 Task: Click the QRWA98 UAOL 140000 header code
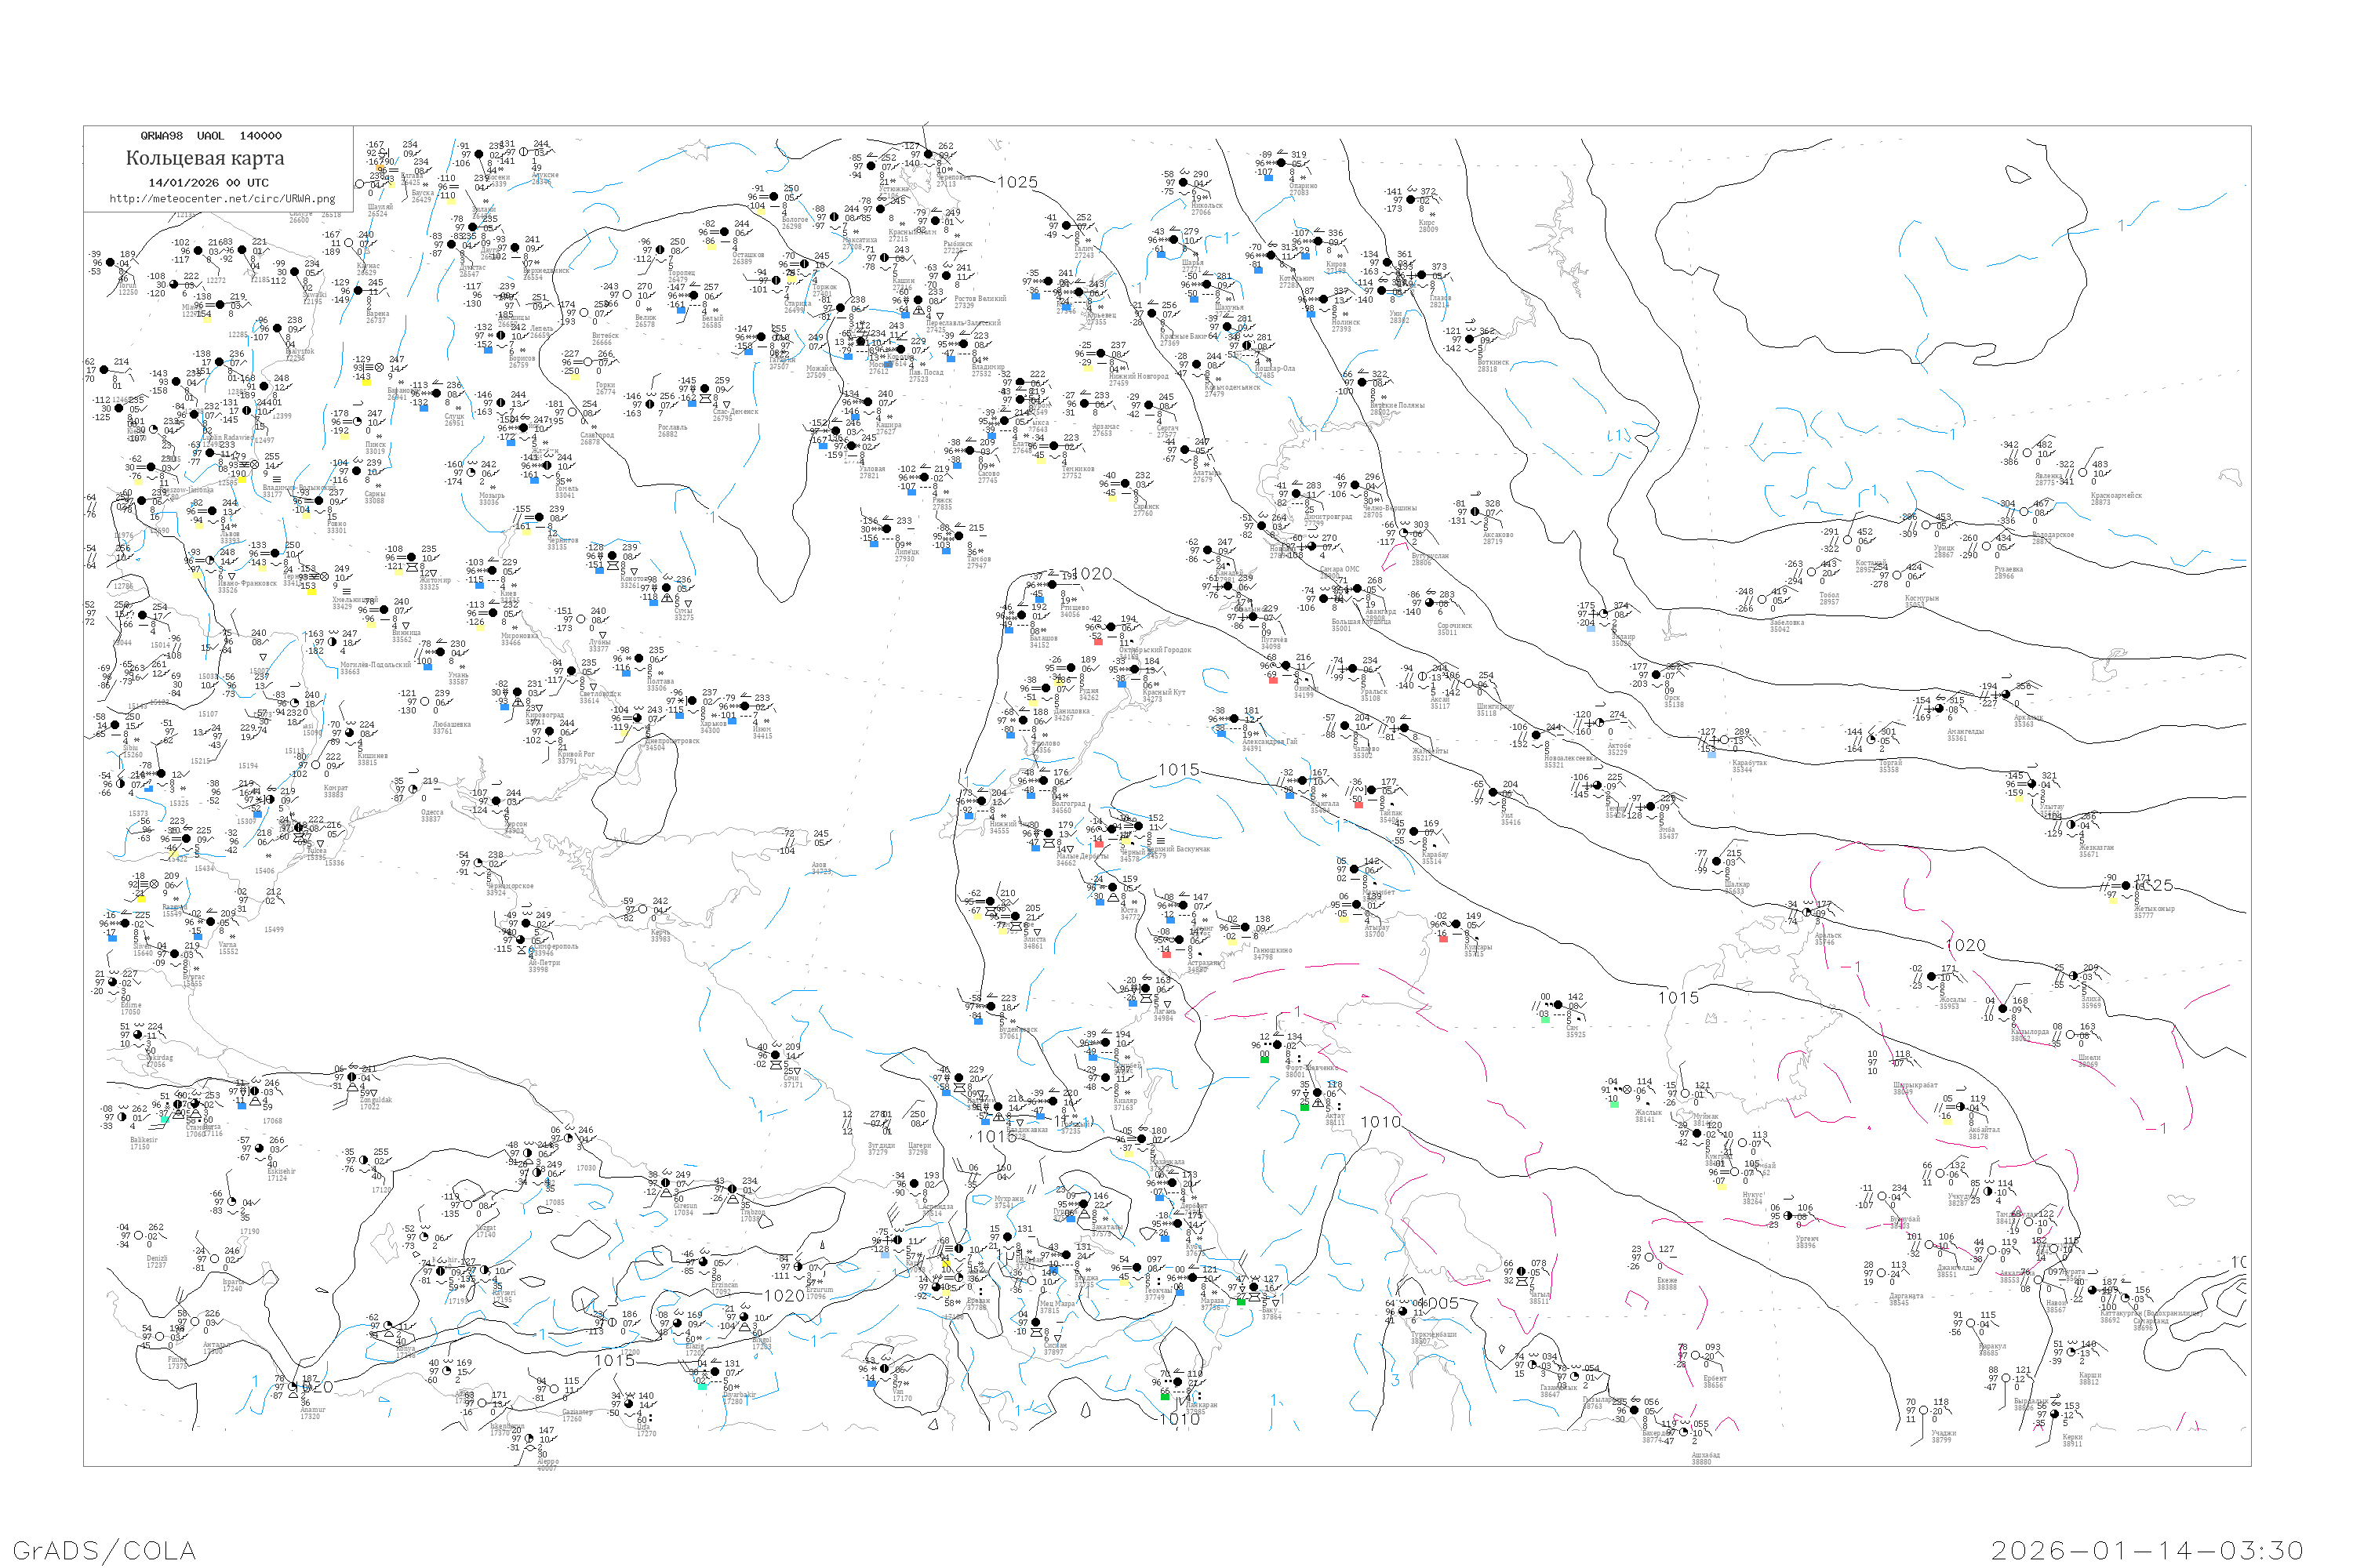(210, 135)
